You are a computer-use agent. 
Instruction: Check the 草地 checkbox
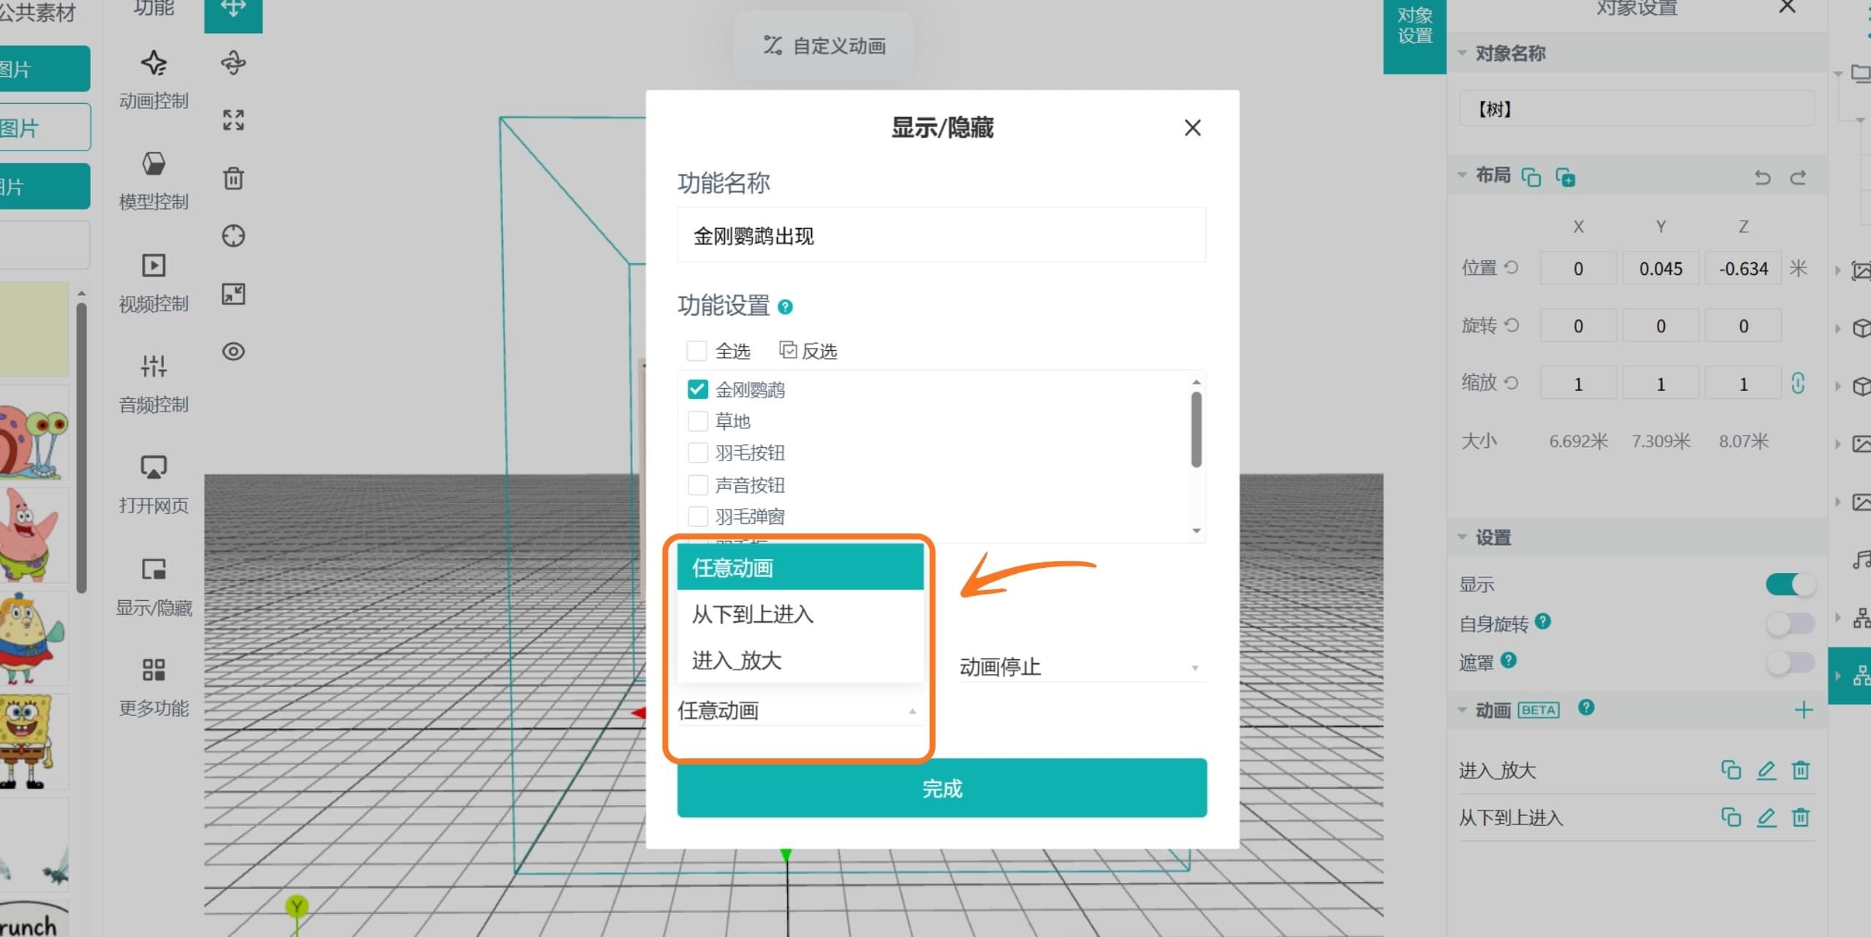[x=698, y=421]
